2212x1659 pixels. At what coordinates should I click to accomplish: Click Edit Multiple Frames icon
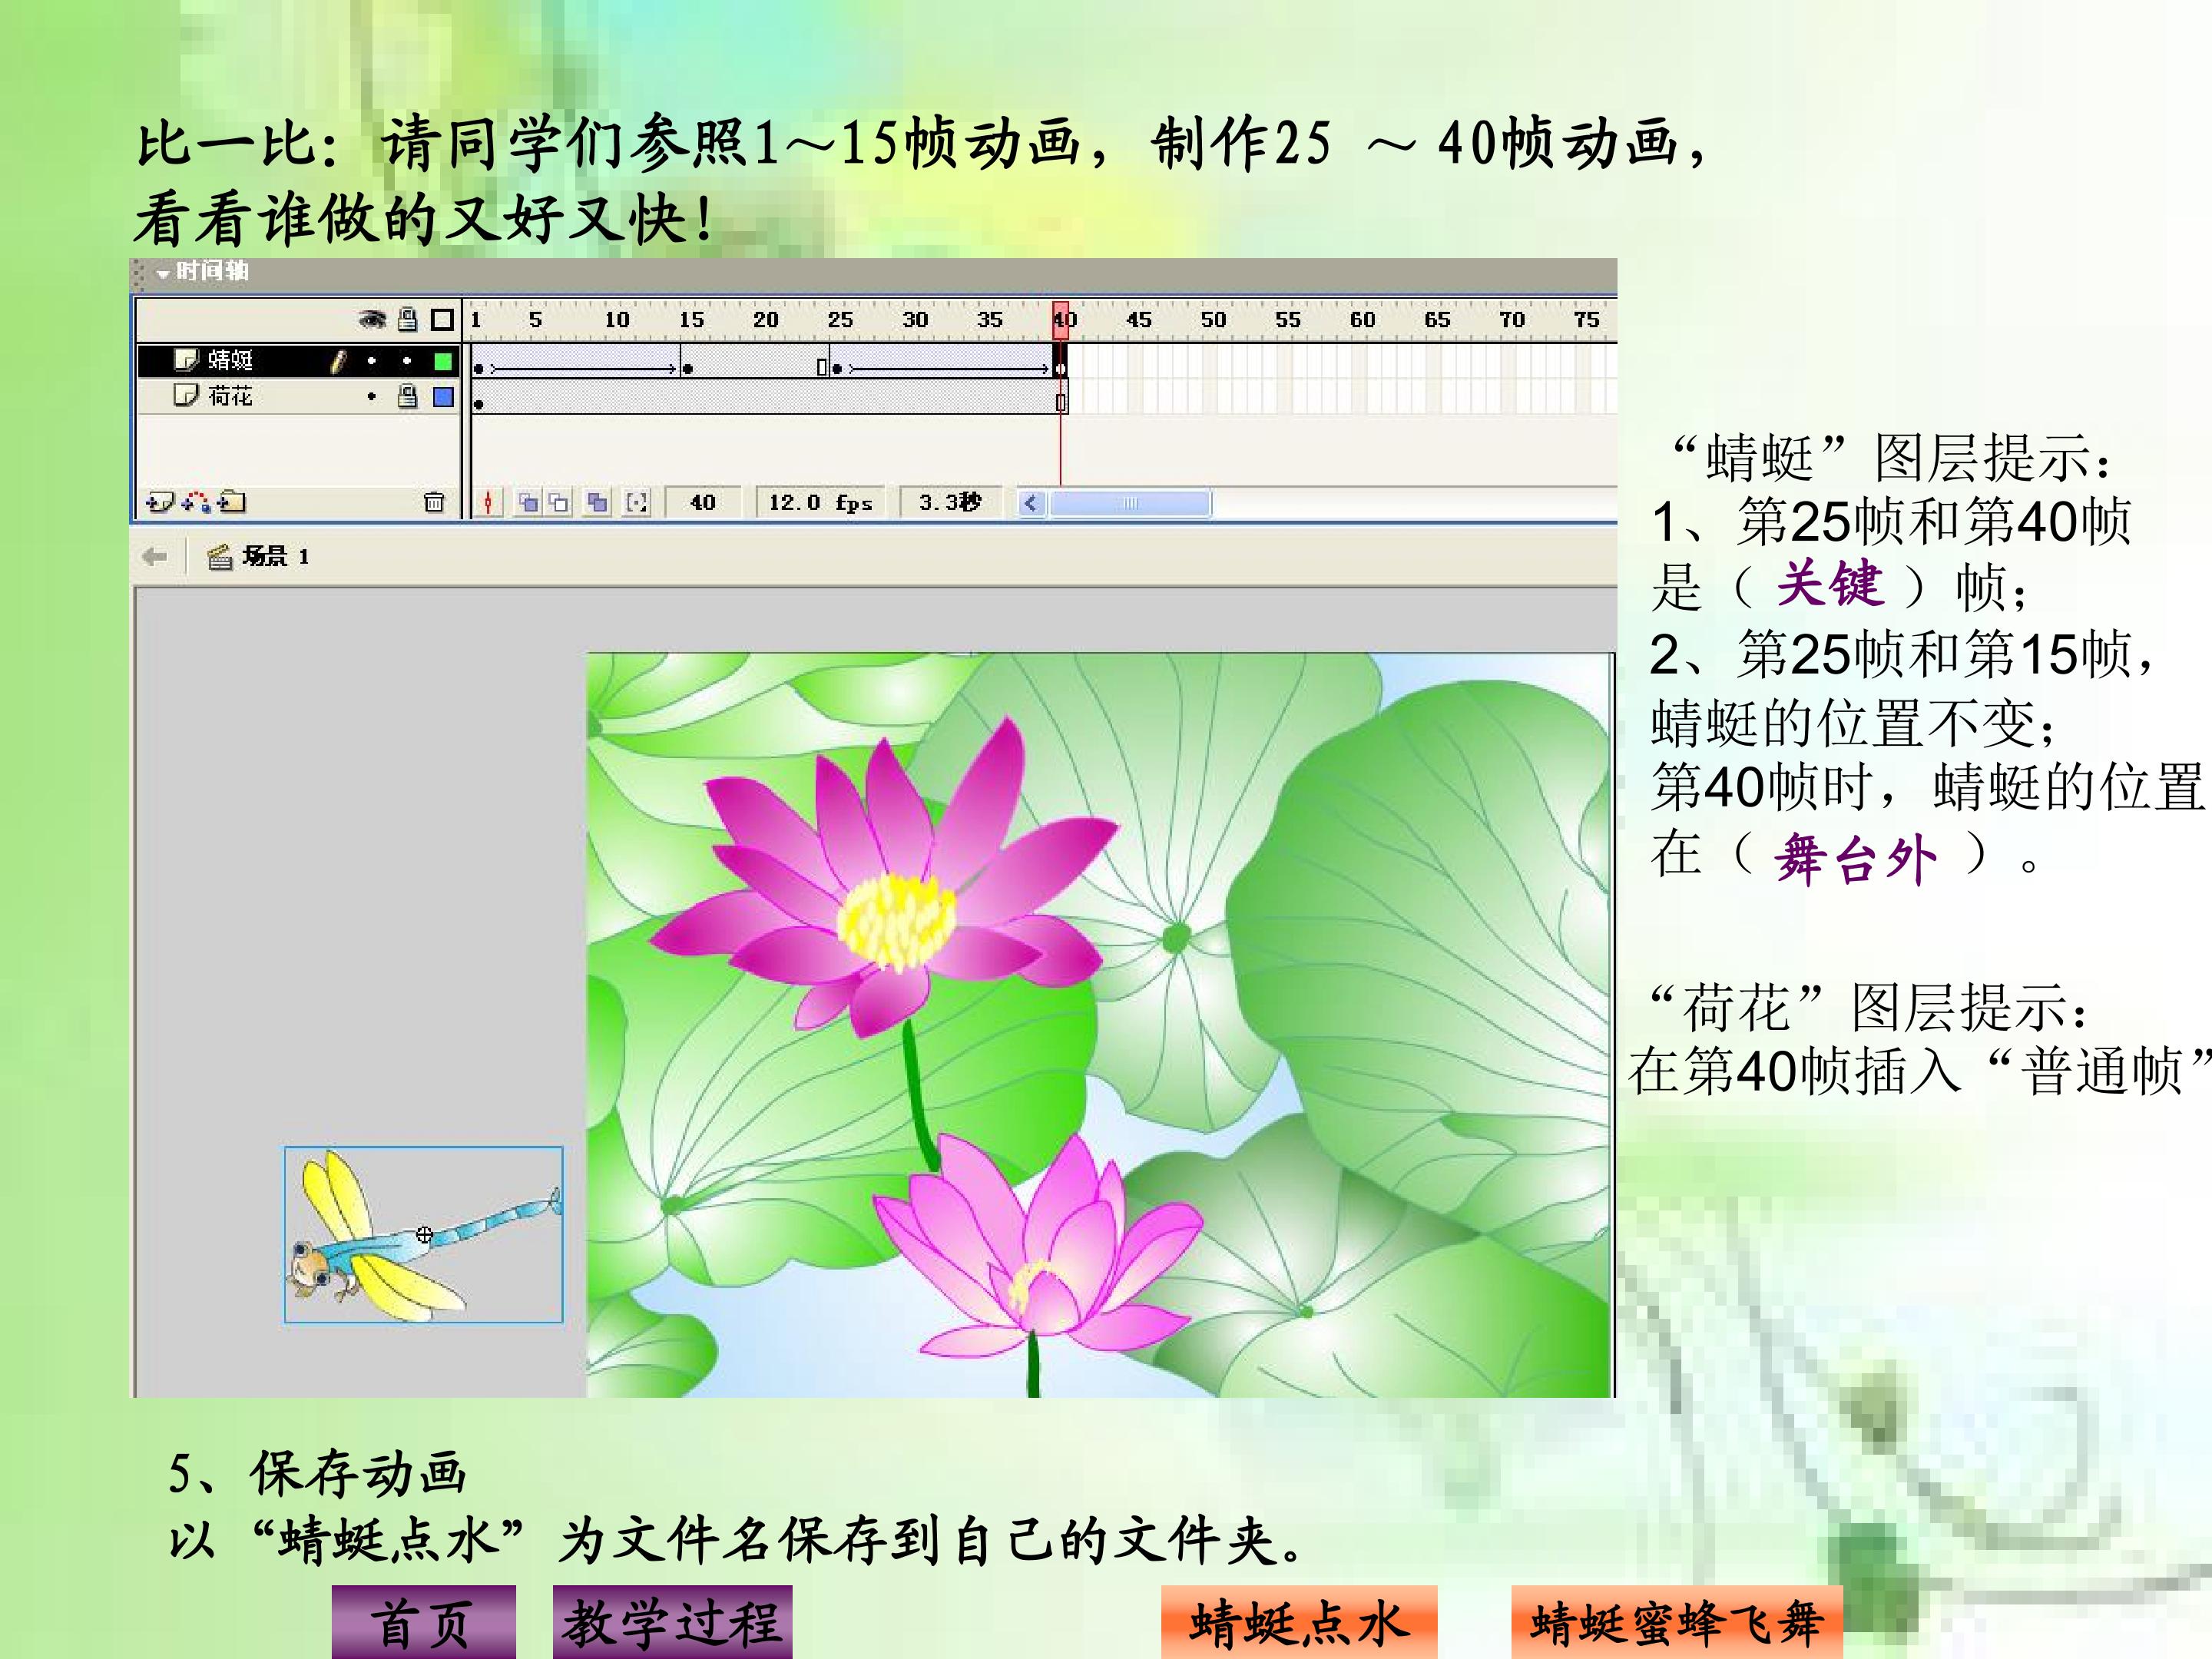pos(598,503)
